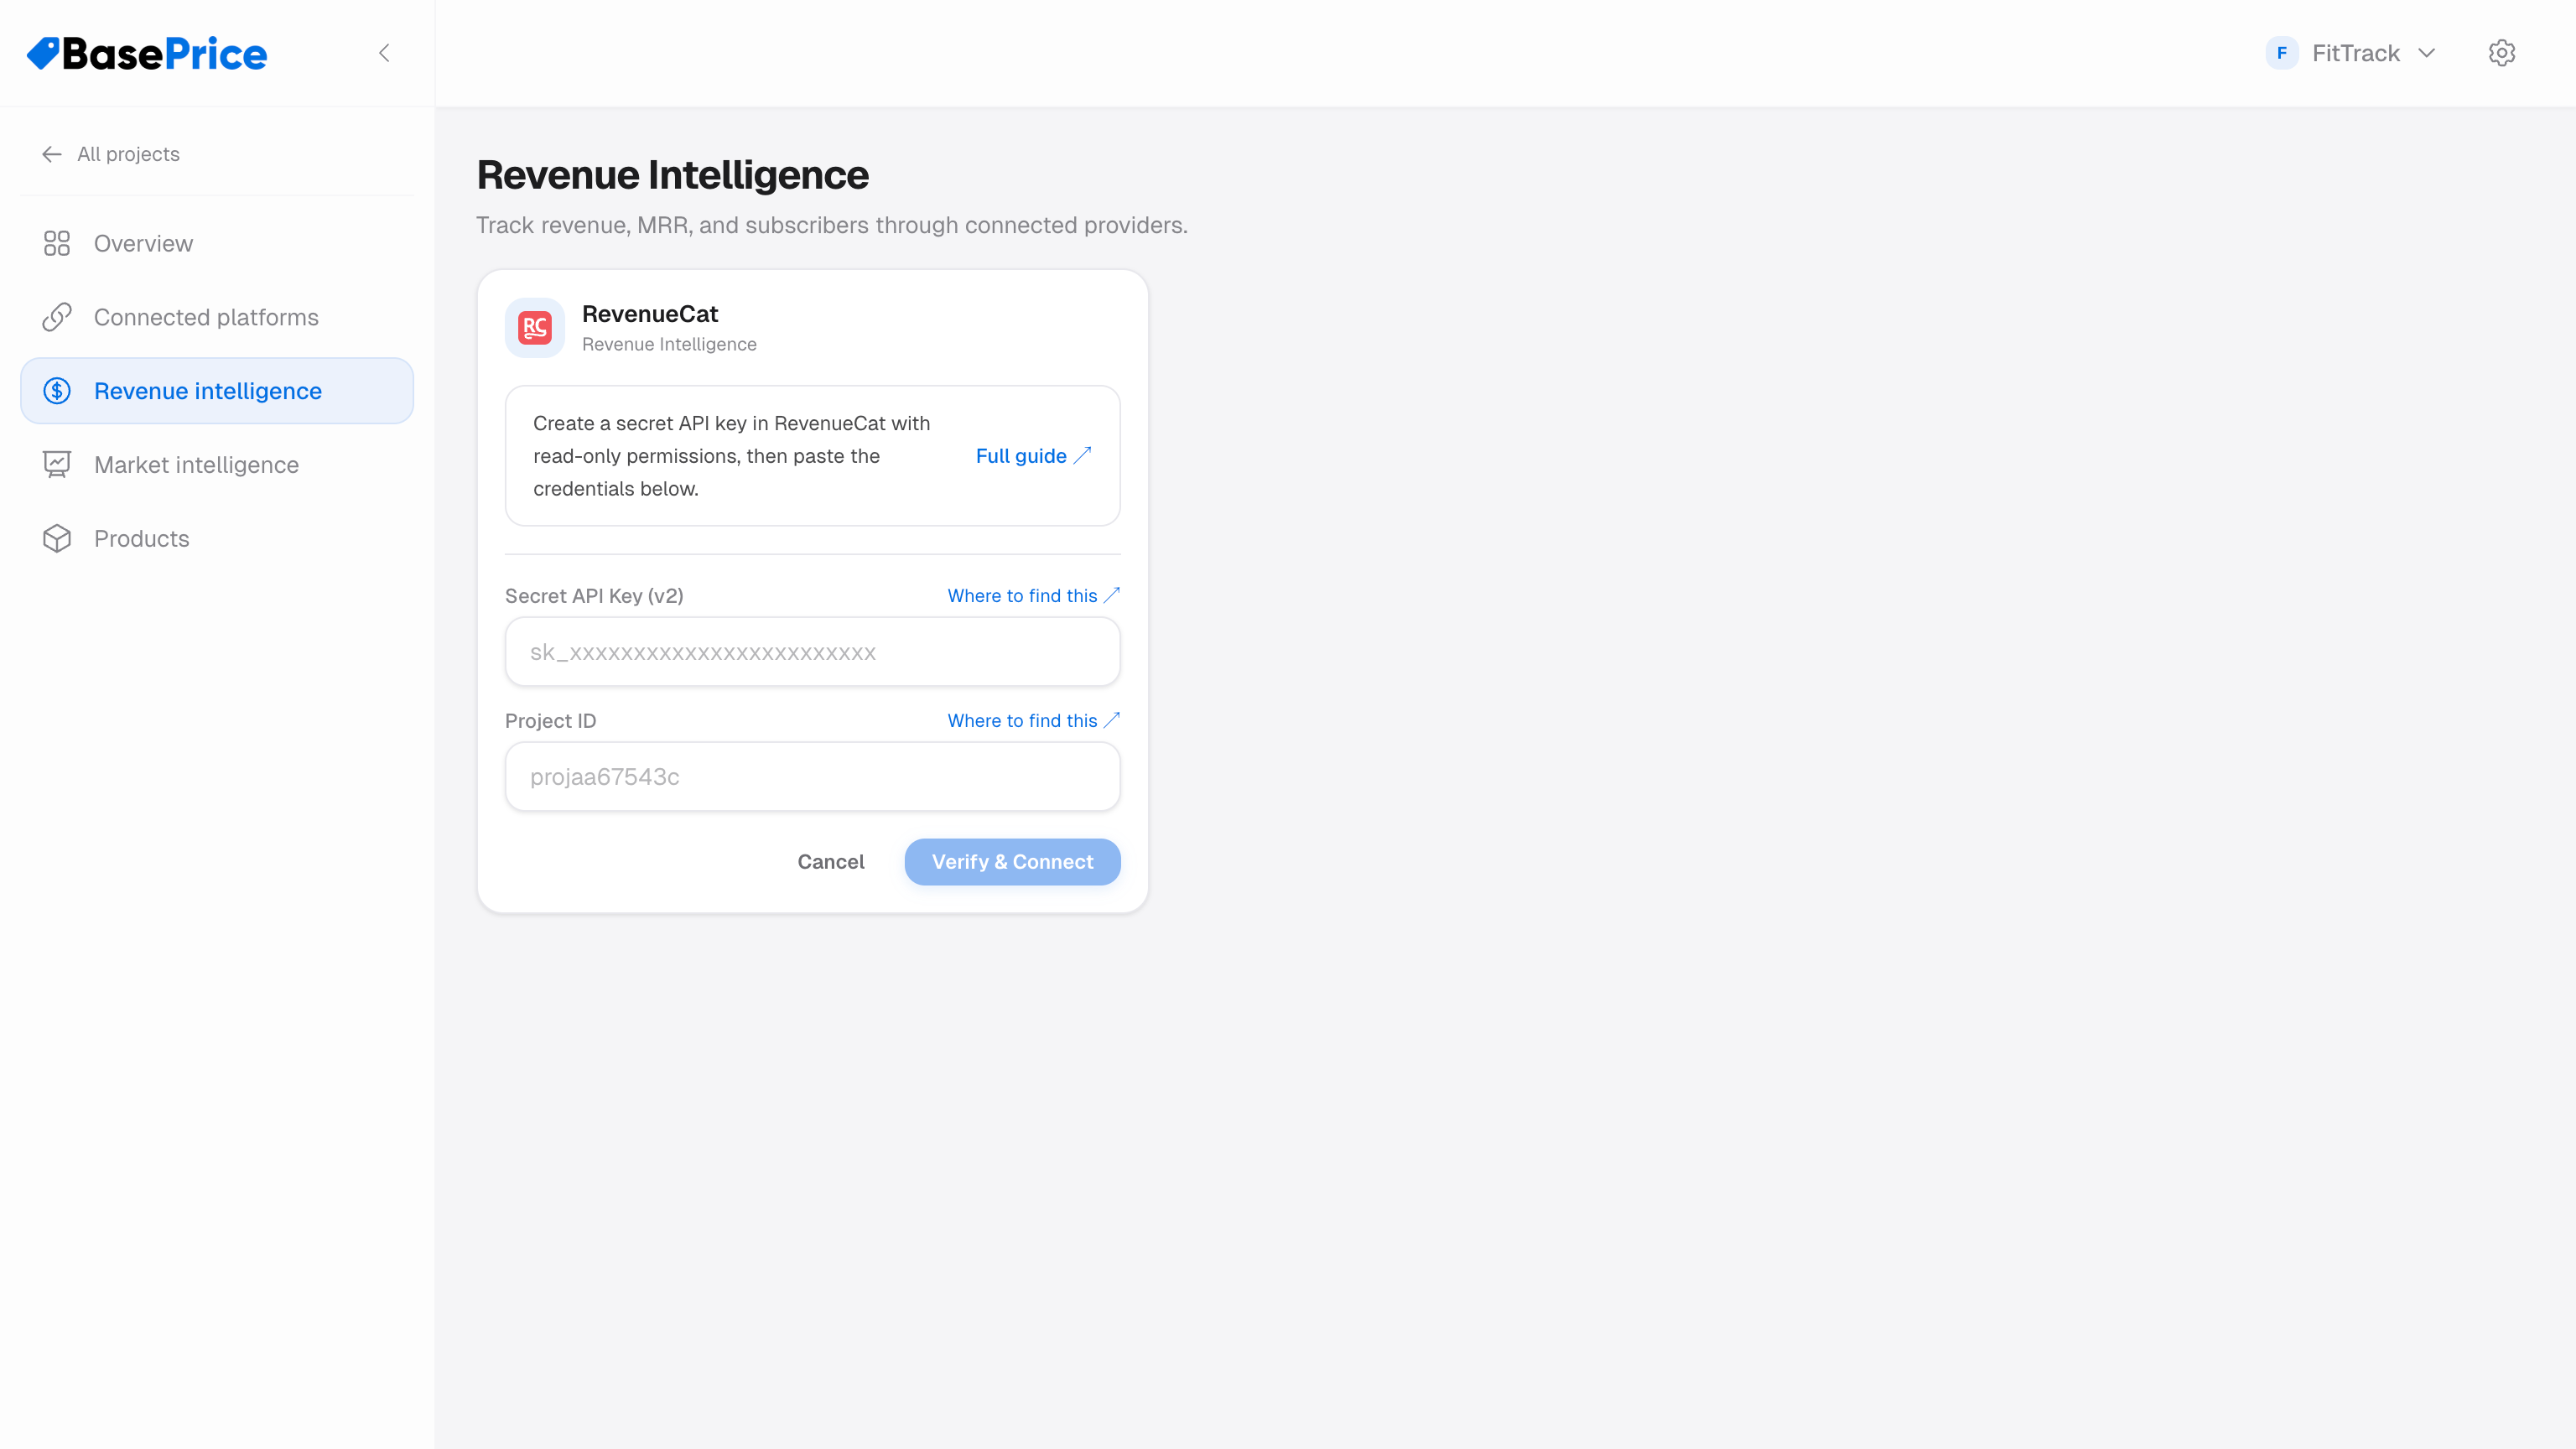This screenshot has height=1449, width=2576.
Task: Click the Market intelligence chart icon
Action: pos(57,465)
